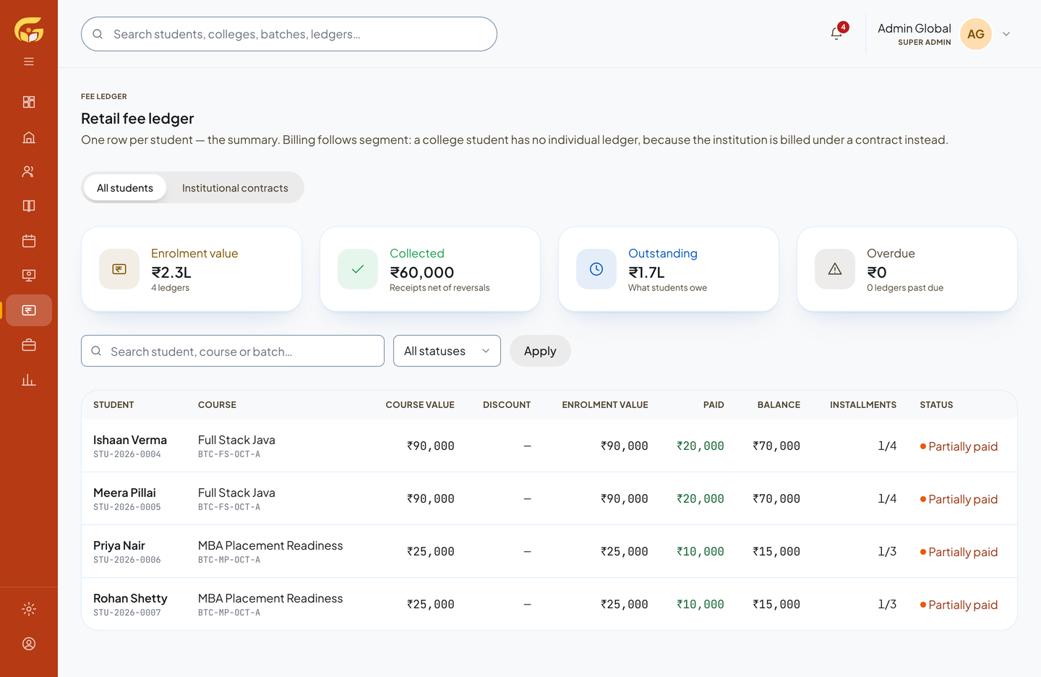Screen dimensions: 1041x677
Task: Open the students people icon in the sidebar
Action: pos(29,171)
